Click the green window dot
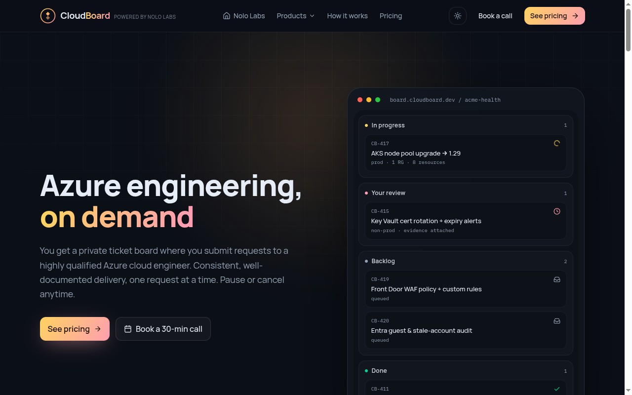 (x=378, y=100)
